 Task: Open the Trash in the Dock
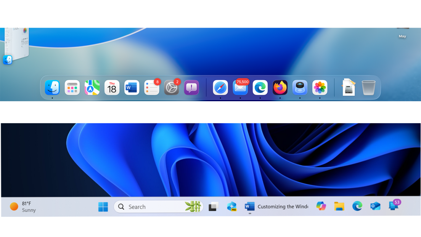click(368, 87)
